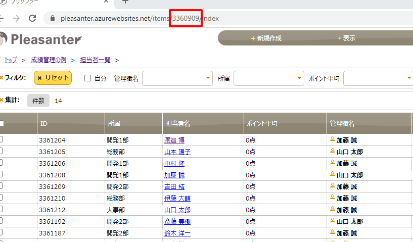Viewport: 413px width, 242px height.
Task: Focus the address bar URL
Action: 140,18
